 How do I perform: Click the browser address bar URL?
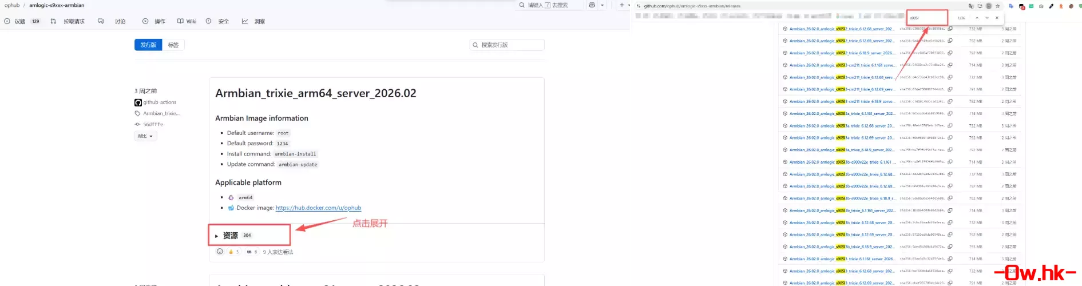point(692,6)
